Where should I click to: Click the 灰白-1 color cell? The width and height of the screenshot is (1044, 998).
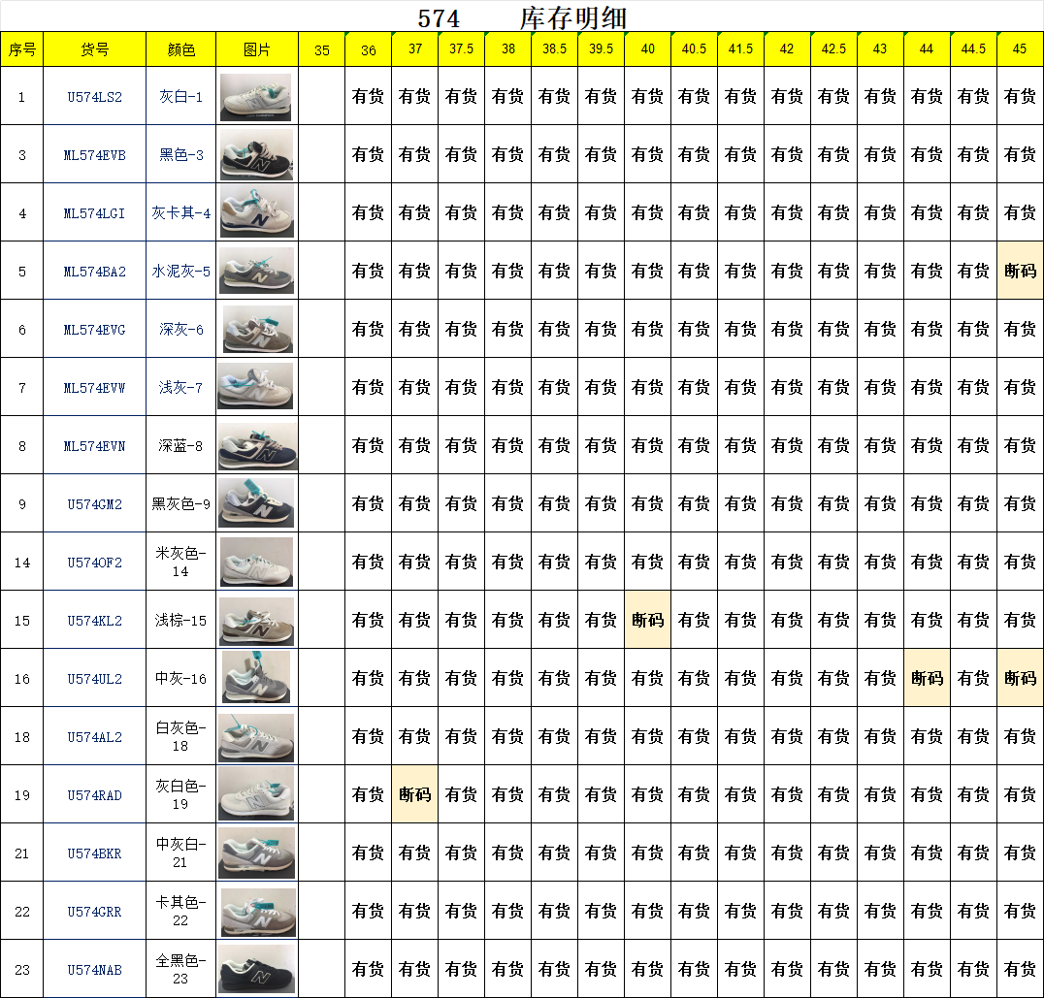[181, 97]
